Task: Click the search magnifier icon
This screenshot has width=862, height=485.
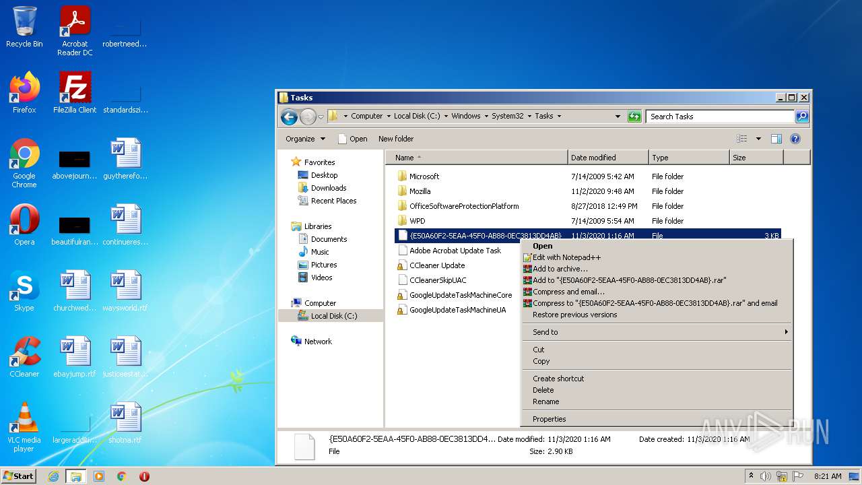Action: [801, 117]
